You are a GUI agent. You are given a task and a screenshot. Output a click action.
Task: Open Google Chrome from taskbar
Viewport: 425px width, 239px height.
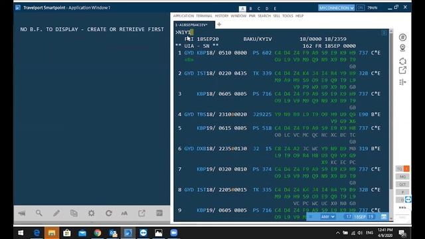98,233
